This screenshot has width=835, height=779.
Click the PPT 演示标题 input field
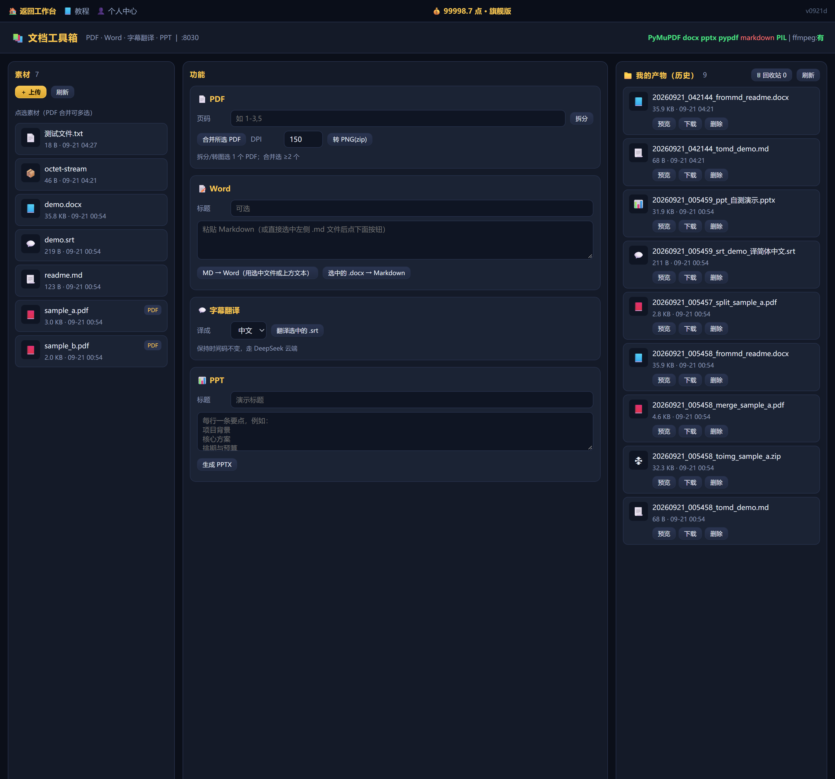pos(412,400)
